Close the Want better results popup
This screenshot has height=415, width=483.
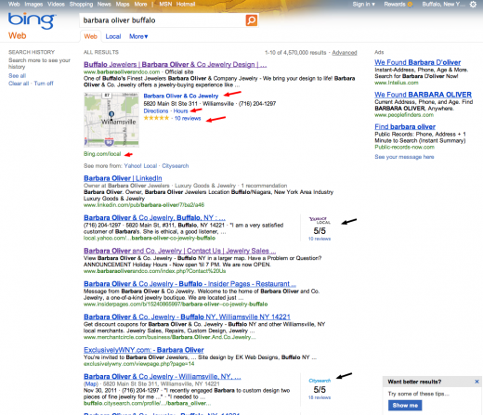pos(476,382)
